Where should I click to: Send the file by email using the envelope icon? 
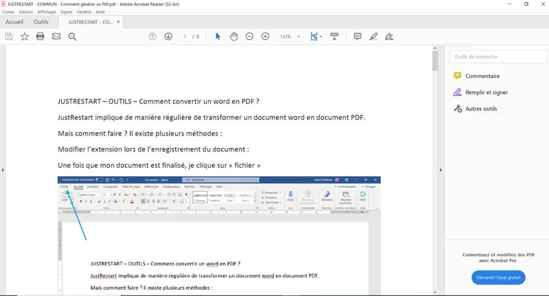[56, 36]
